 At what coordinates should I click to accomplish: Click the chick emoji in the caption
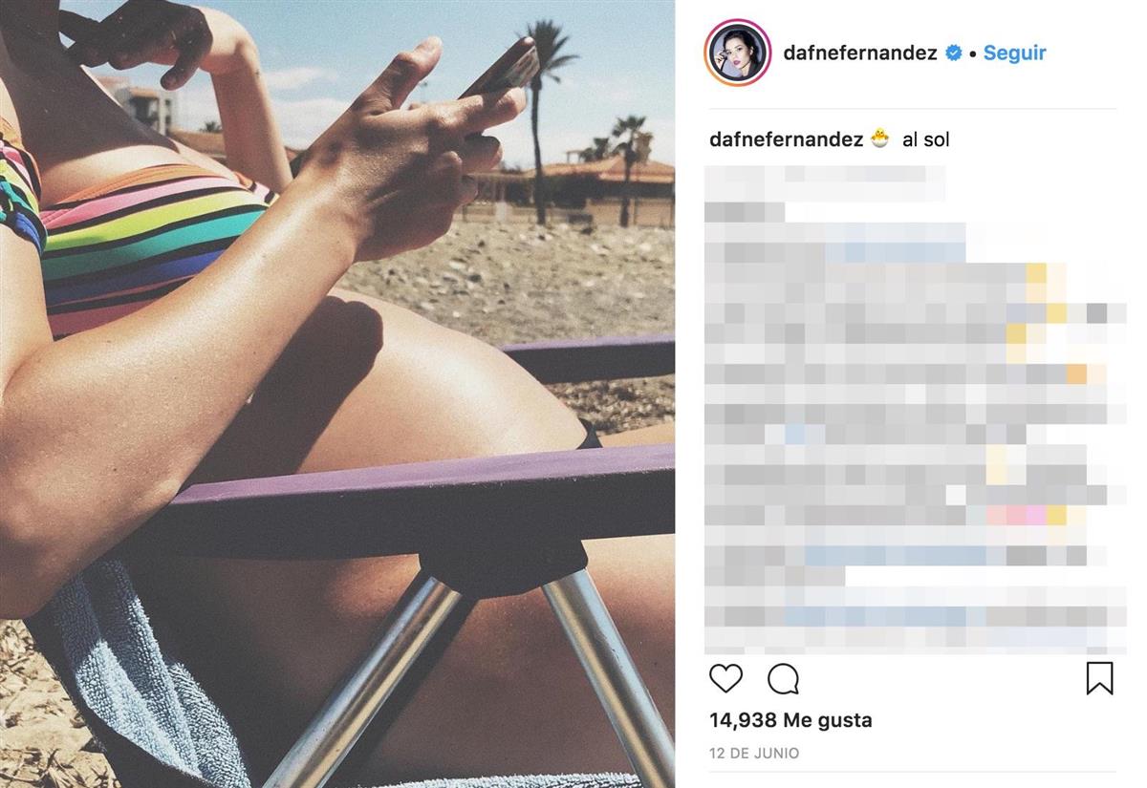[x=879, y=139]
